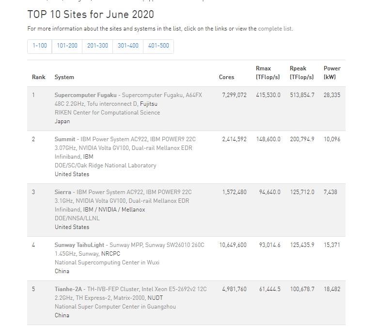Image resolution: width=378 pixels, height=327 pixels.
Task: Open the Sunway TaihuLight system link
Action: coord(79,245)
